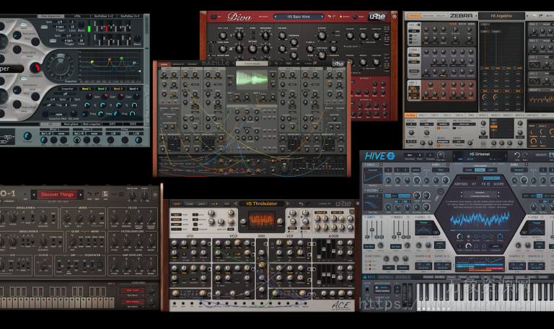Toggle the Link button between Hive filters
The width and height of the screenshot is (554, 329).
[x=440, y=191]
